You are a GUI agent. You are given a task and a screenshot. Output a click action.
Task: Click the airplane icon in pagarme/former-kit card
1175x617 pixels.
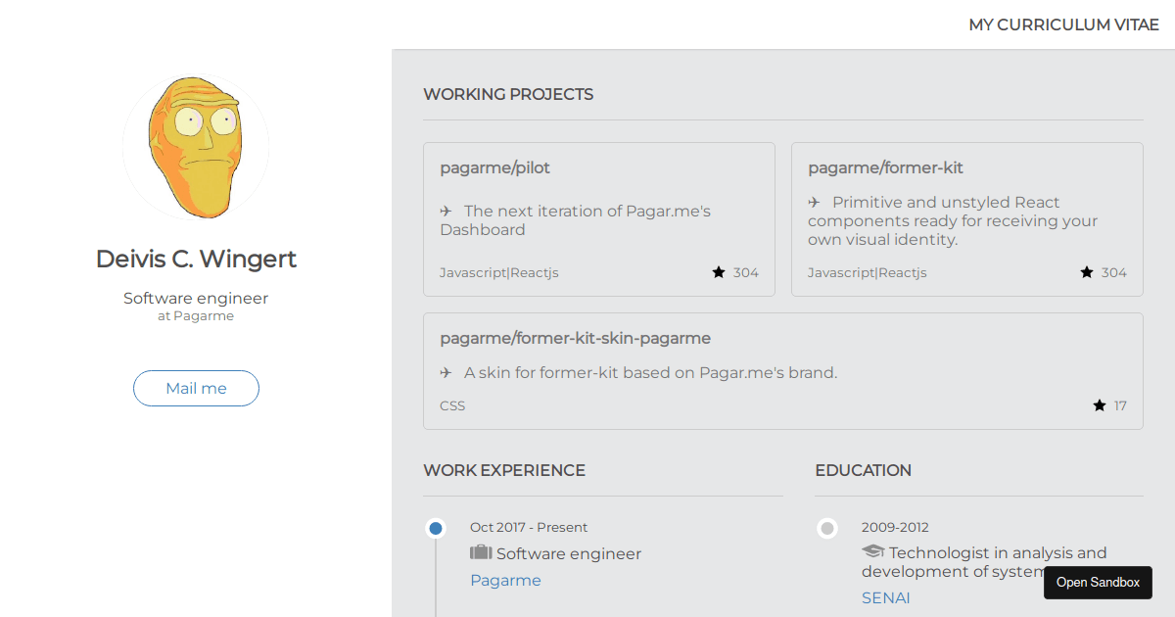(815, 203)
